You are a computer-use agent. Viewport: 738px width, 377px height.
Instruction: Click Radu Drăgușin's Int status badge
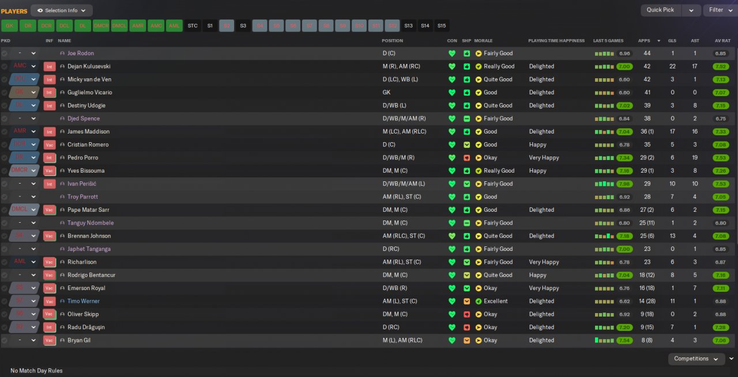[x=50, y=328]
